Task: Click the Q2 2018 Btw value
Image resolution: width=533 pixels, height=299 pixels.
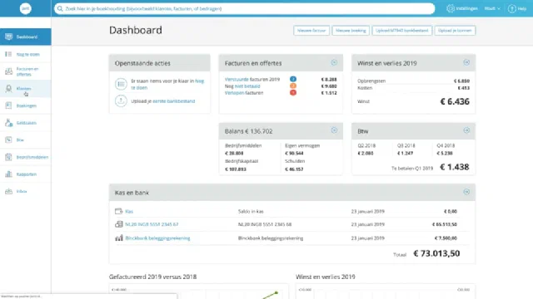Action: (366, 153)
